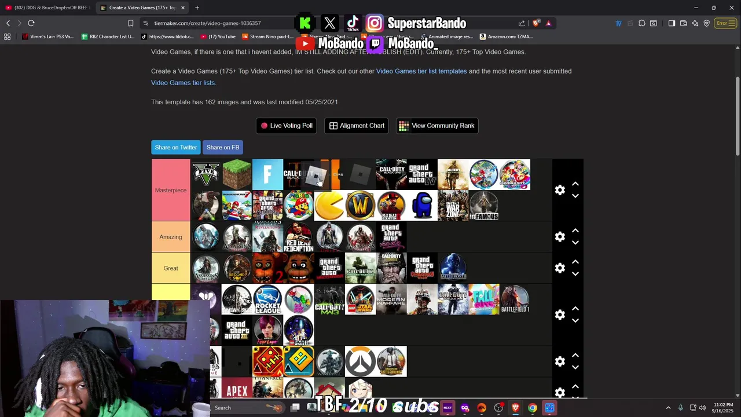Open Brave browser from taskbar
The width and height of the screenshot is (741, 417).
[515, 408]
